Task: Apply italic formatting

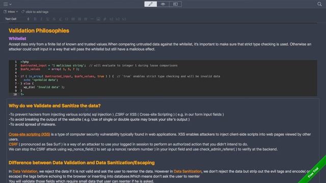Action: pos(41,19)
